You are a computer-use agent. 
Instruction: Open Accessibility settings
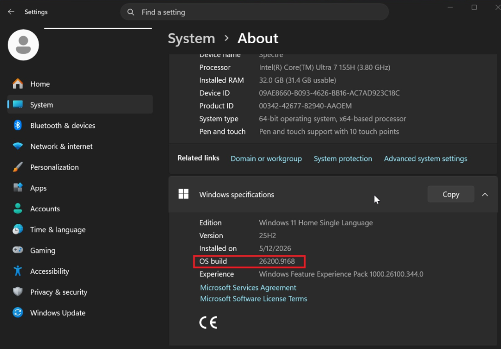80,271
